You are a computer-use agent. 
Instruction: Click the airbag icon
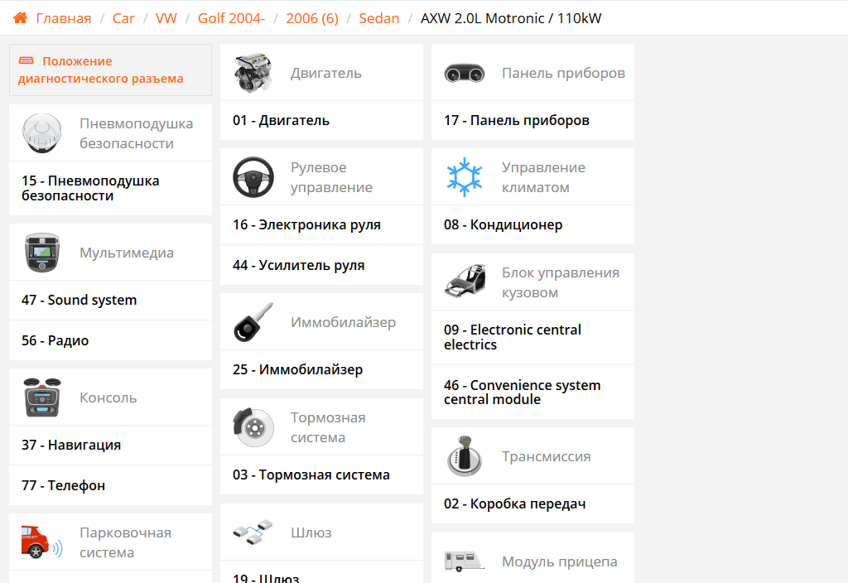(42, 133)
